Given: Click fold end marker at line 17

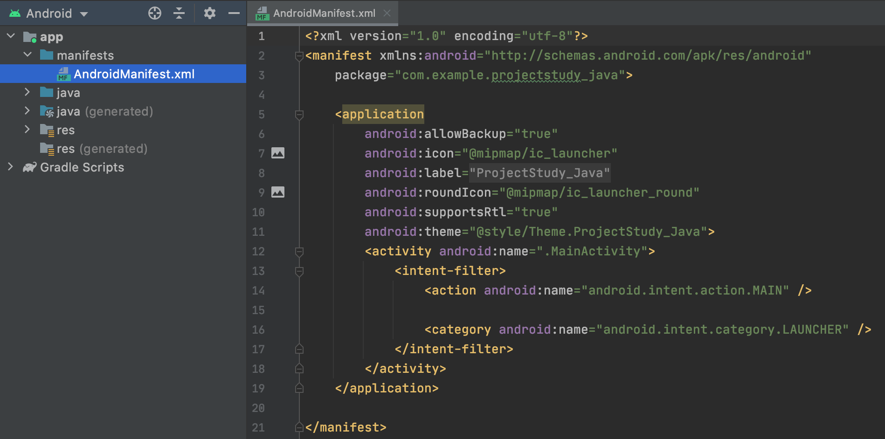Looking at the screenshot, I should [x=299, y=349].
